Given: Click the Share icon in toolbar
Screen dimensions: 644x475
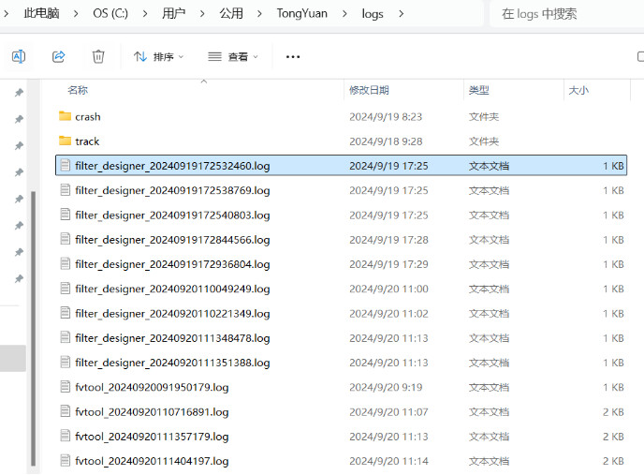Looking at the screenshot, I should [x=59, y=56].
